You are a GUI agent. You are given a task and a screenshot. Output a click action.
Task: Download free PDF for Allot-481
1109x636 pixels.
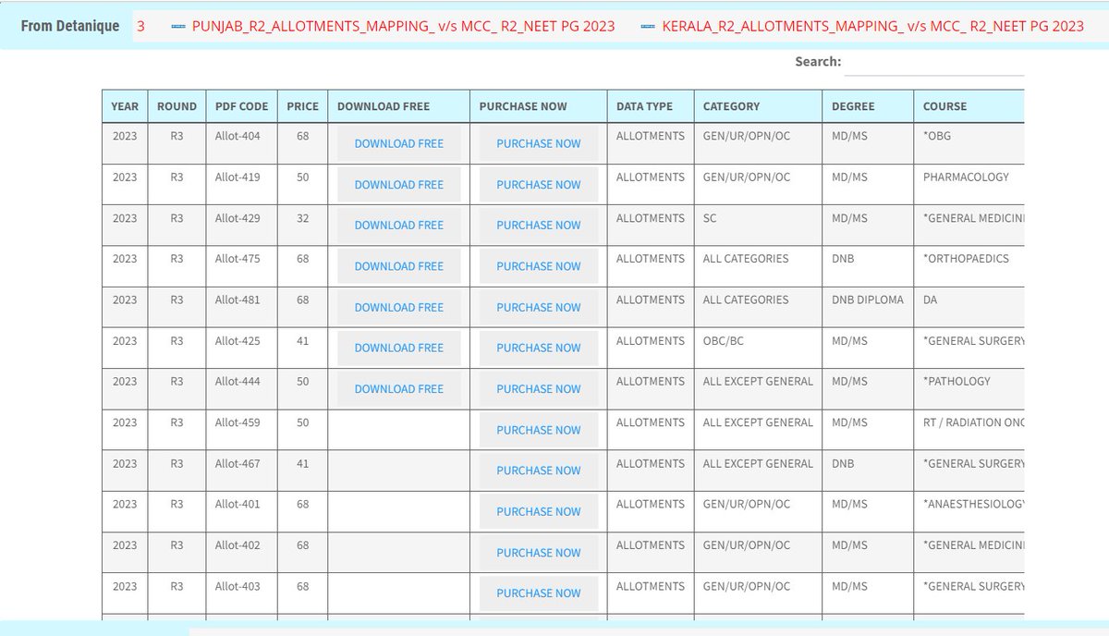point(399,307)
